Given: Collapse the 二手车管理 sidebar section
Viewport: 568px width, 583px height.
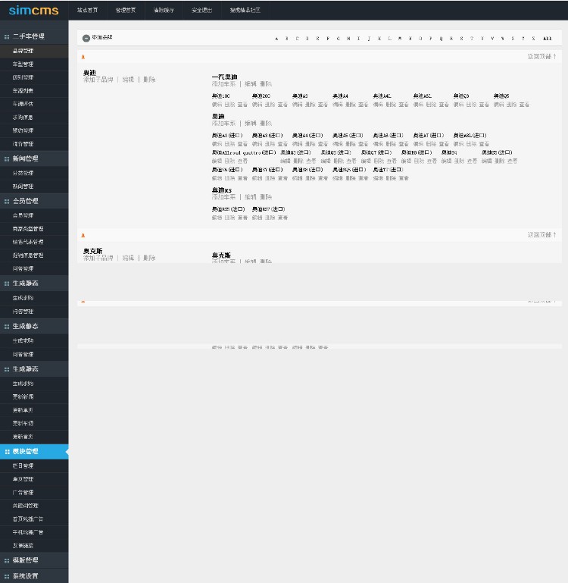Looking at the screenshot, I should (34, 36).
